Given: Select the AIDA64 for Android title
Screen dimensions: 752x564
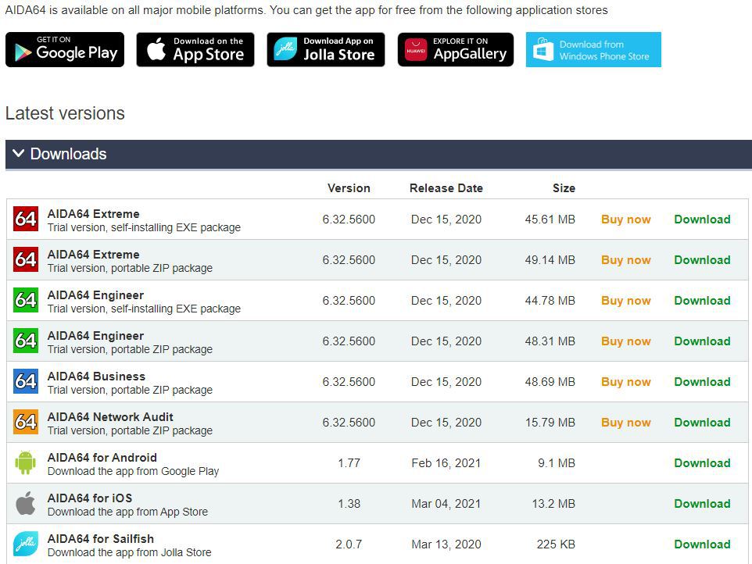Looking at the screenshot, I should pos(102,458).
